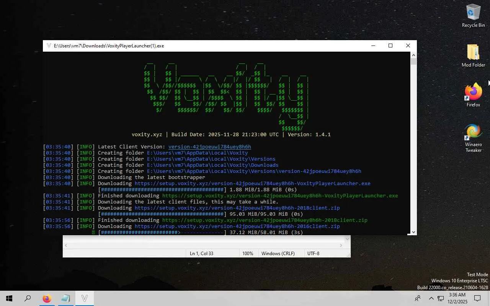Click the Voxity launcher taskbar button
The width and height of the screenshot is (490, 306).
pos(84,298)
